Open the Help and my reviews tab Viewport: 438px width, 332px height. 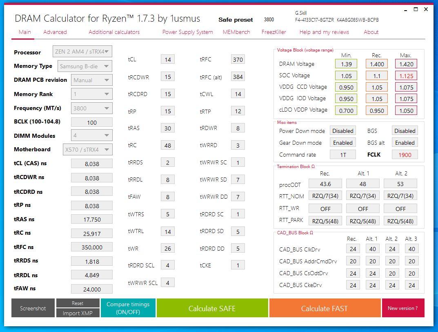[x=324, y=32]
